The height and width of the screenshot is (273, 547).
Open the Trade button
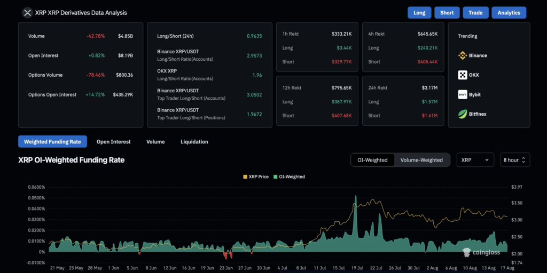point(475,13)
